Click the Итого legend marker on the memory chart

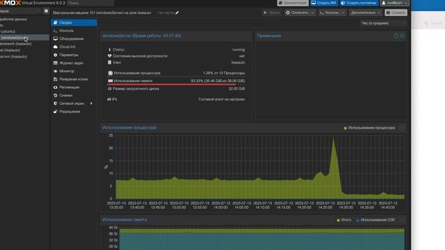click(x=338, y=220)
